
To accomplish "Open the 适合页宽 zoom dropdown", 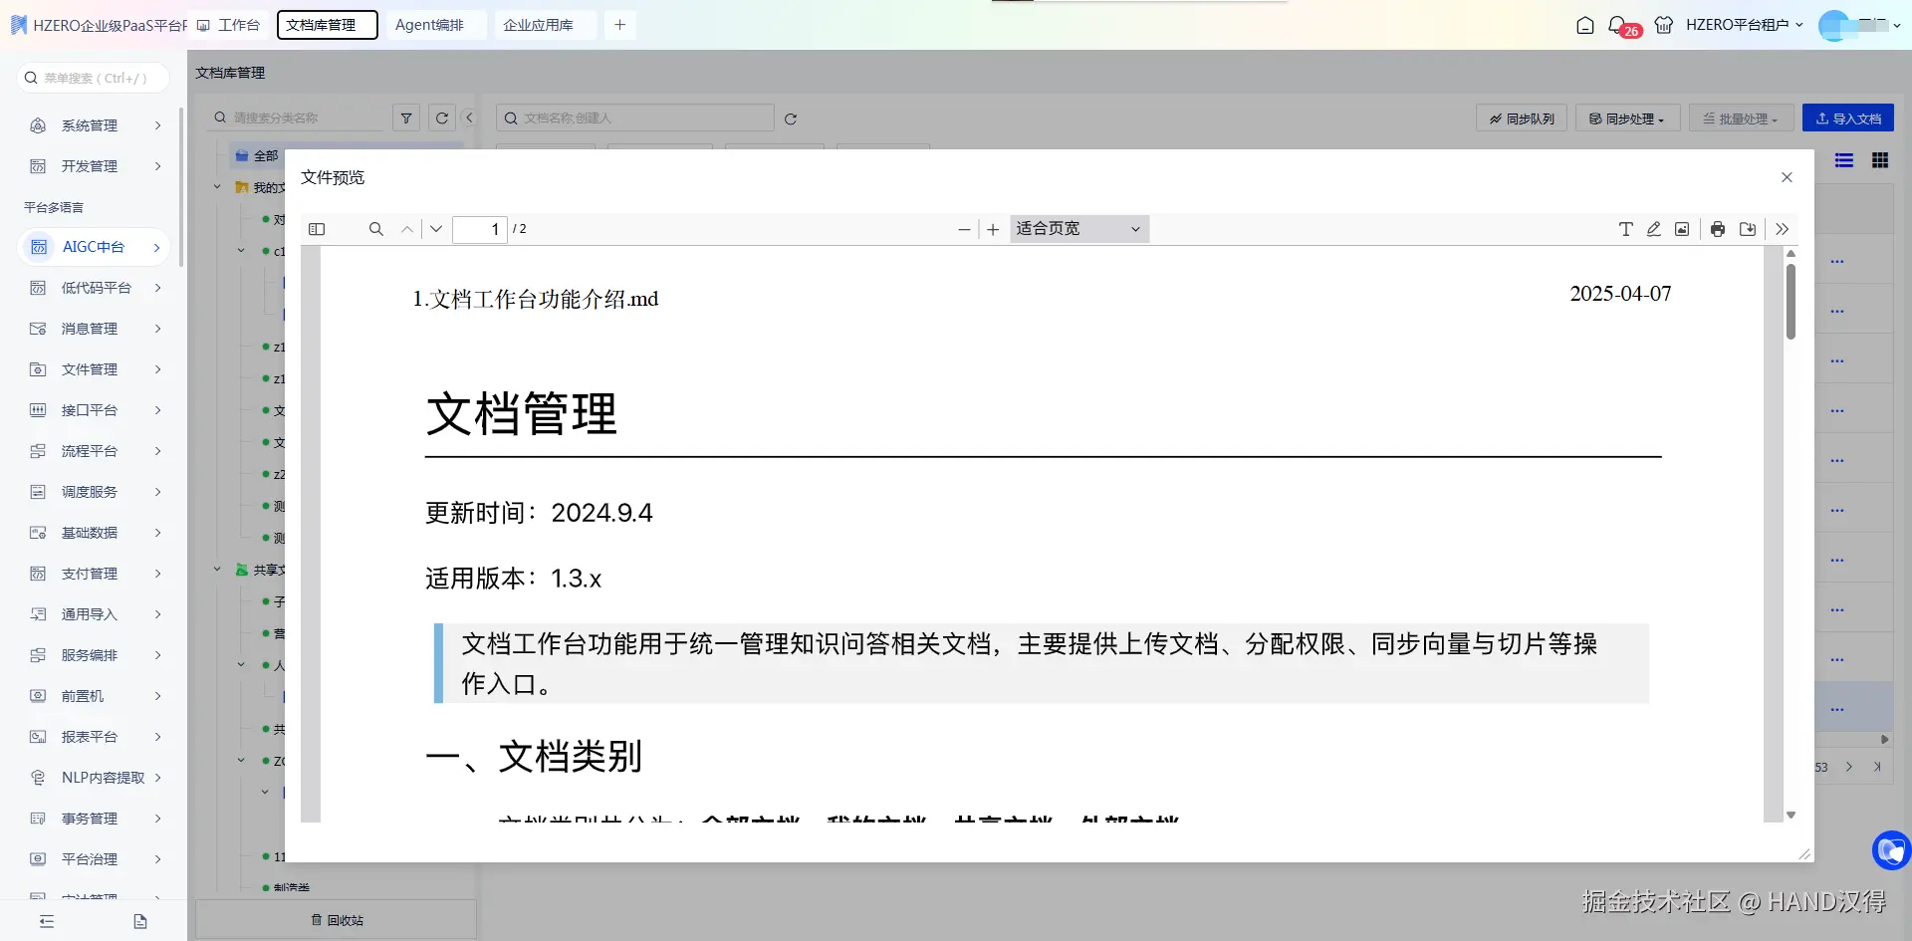I will pyautogui.click(x=1079, y=229).
